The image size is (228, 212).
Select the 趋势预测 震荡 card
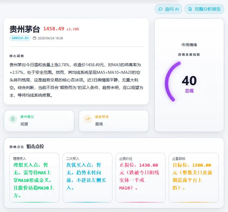(114, 121)
